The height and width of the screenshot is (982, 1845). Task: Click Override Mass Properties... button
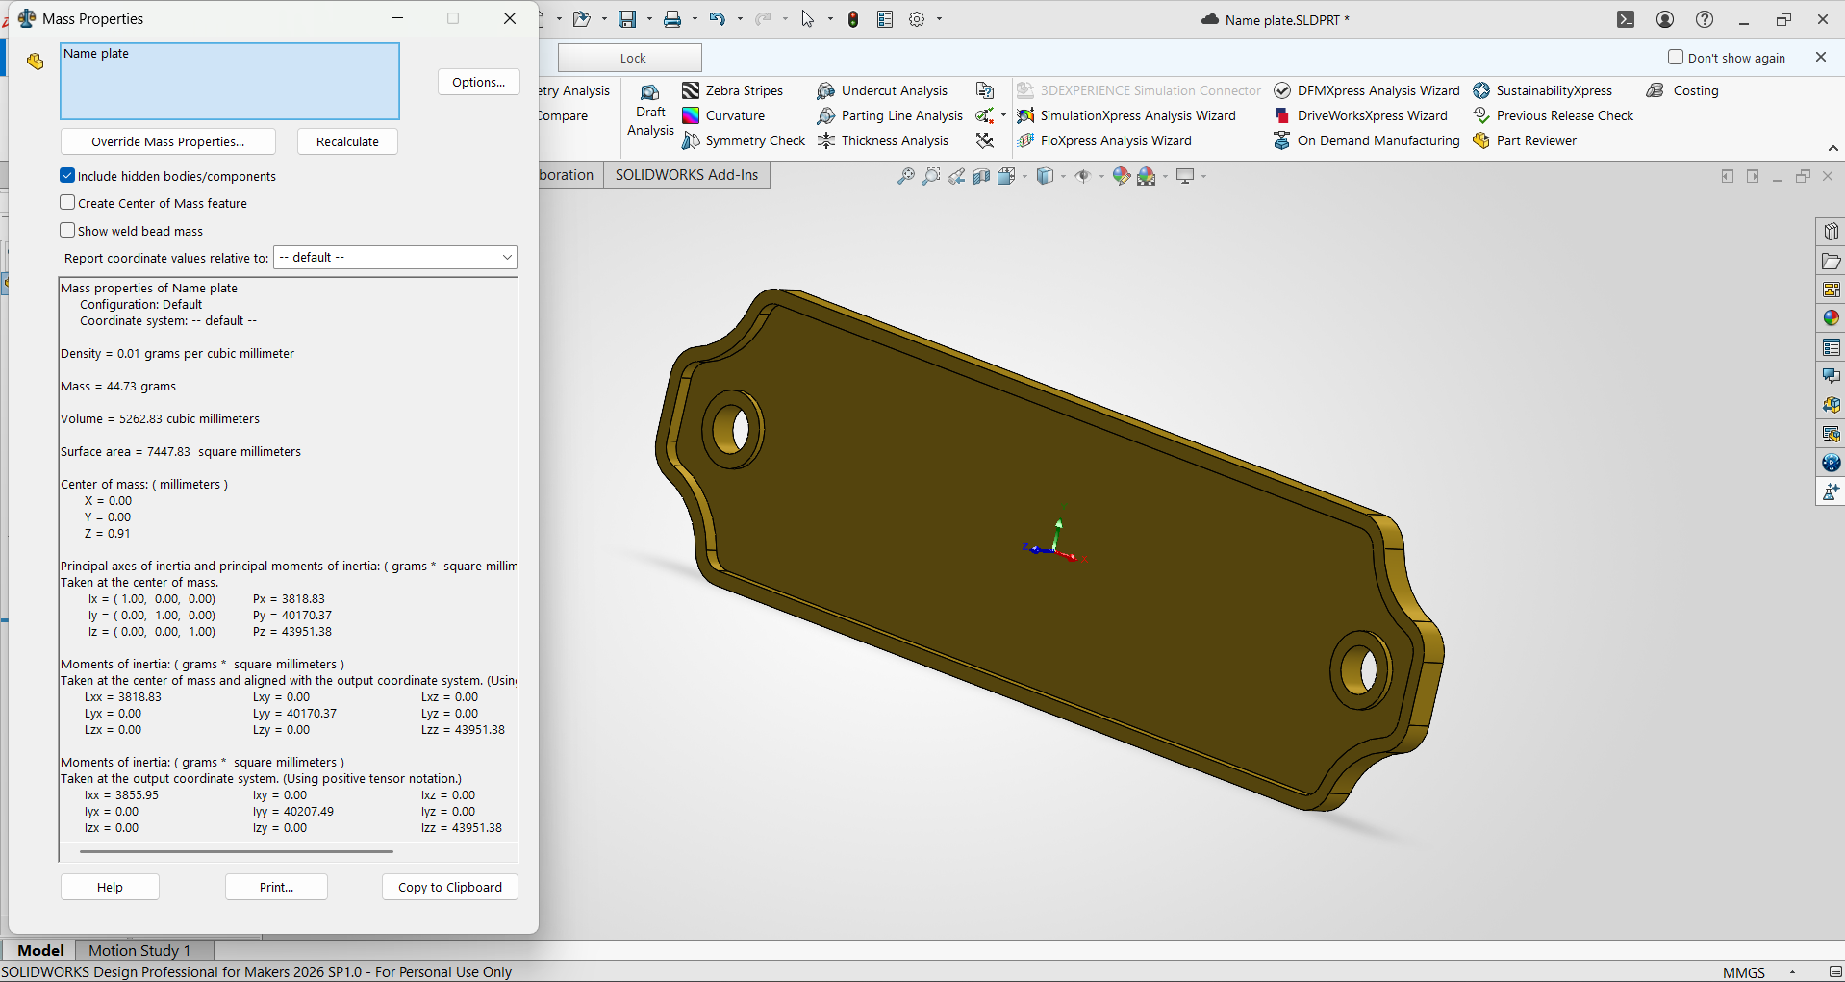pyautogui.click(x=168, y=141)
